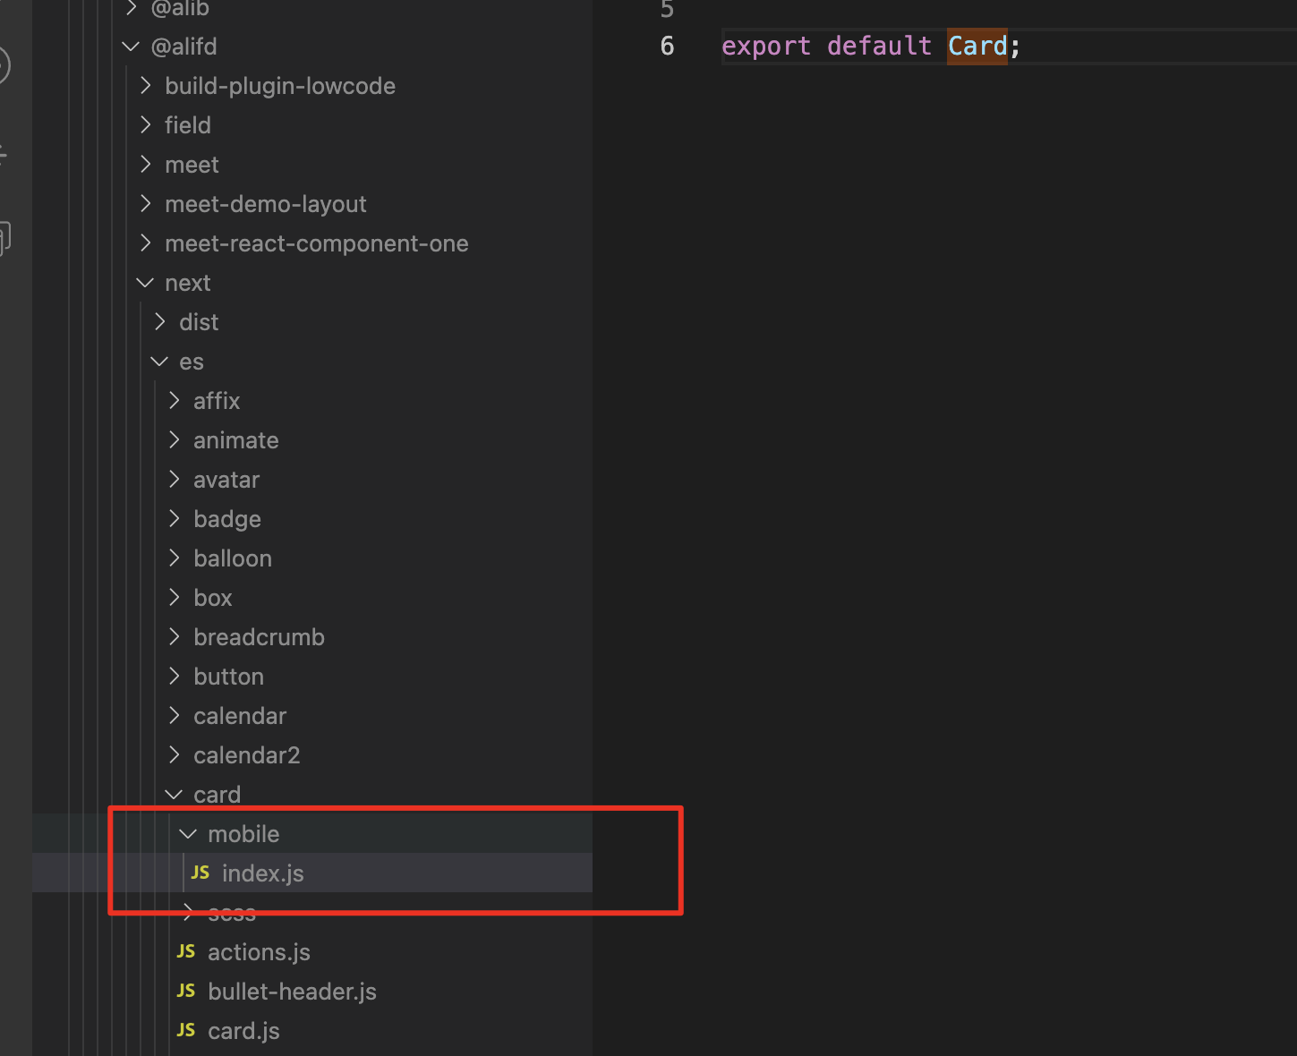Select the build-plugin-lowcode folder label
1297x1056 pixels.
click(280, 86)
